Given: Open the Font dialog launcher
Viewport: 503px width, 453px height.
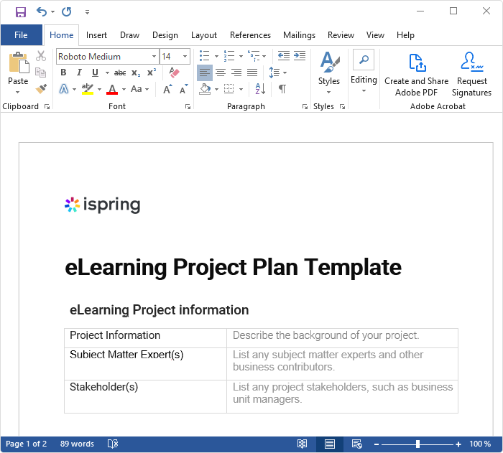Looking at the screenshot, I should pos(188,107).
